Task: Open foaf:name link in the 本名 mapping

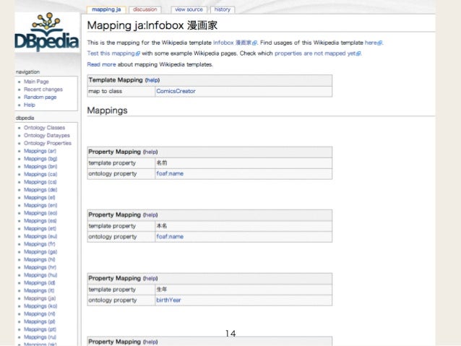Action: tap(170, 236)
